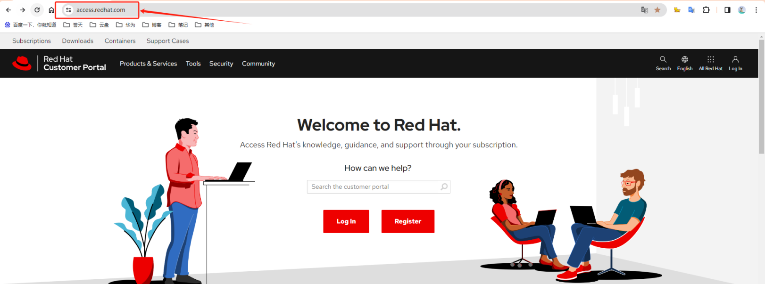This screenshot has height=284, width=765.
Task: Open the browser profile avatar
Action: (x=741, y=10)
